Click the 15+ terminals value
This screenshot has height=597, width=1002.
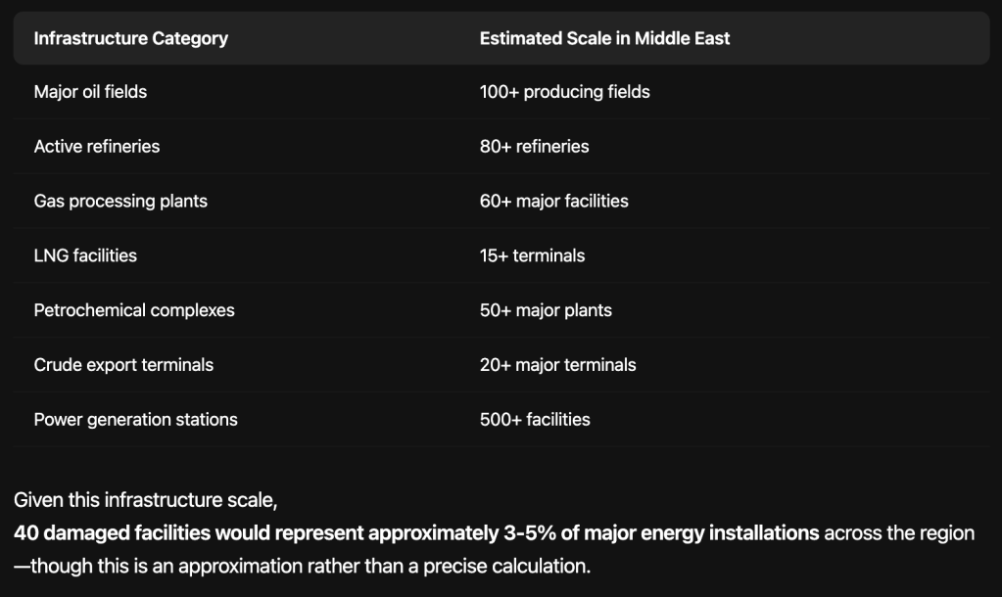(x=532, y=256)
